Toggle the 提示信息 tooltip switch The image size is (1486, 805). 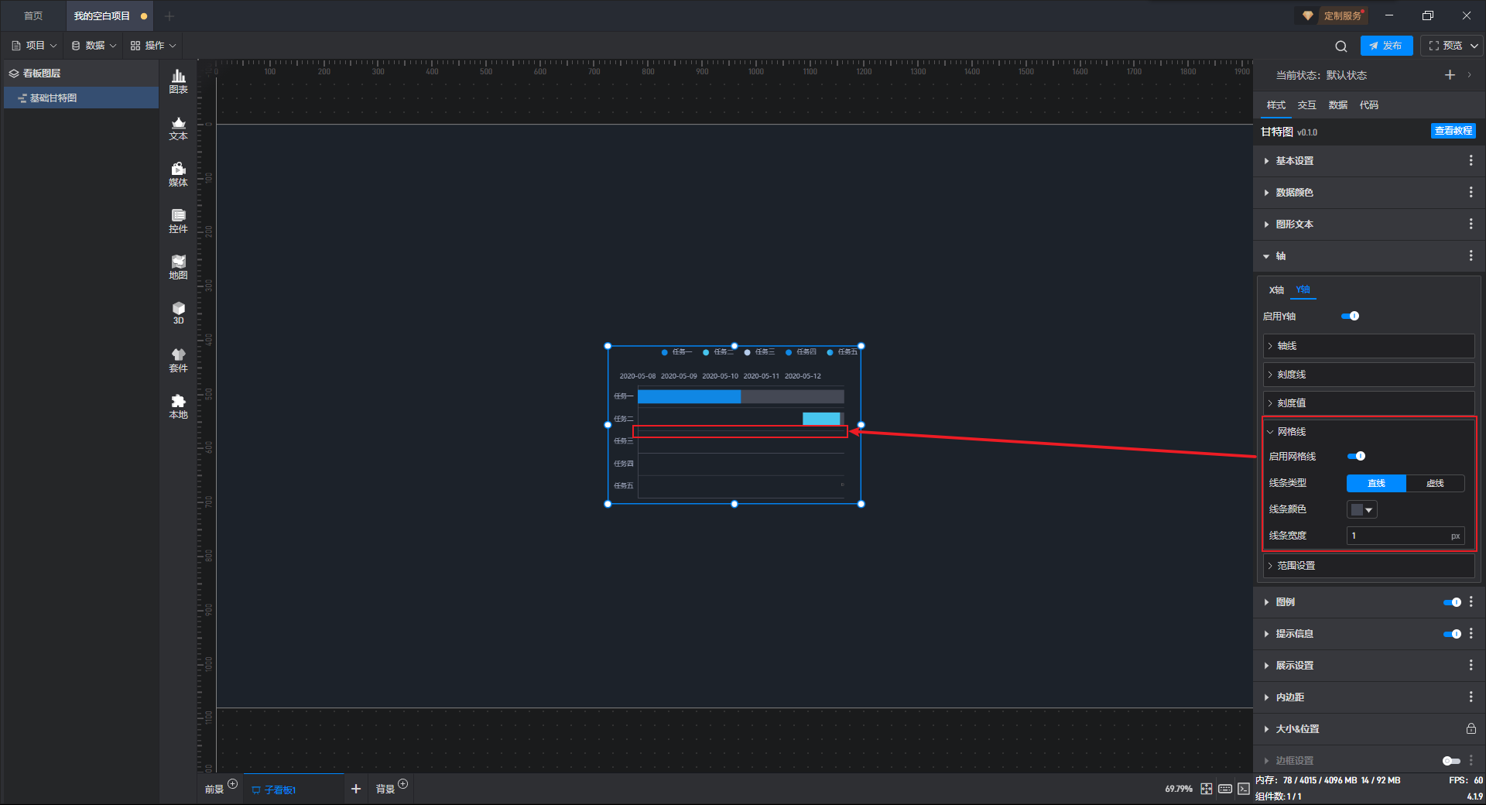[1452, 634]
